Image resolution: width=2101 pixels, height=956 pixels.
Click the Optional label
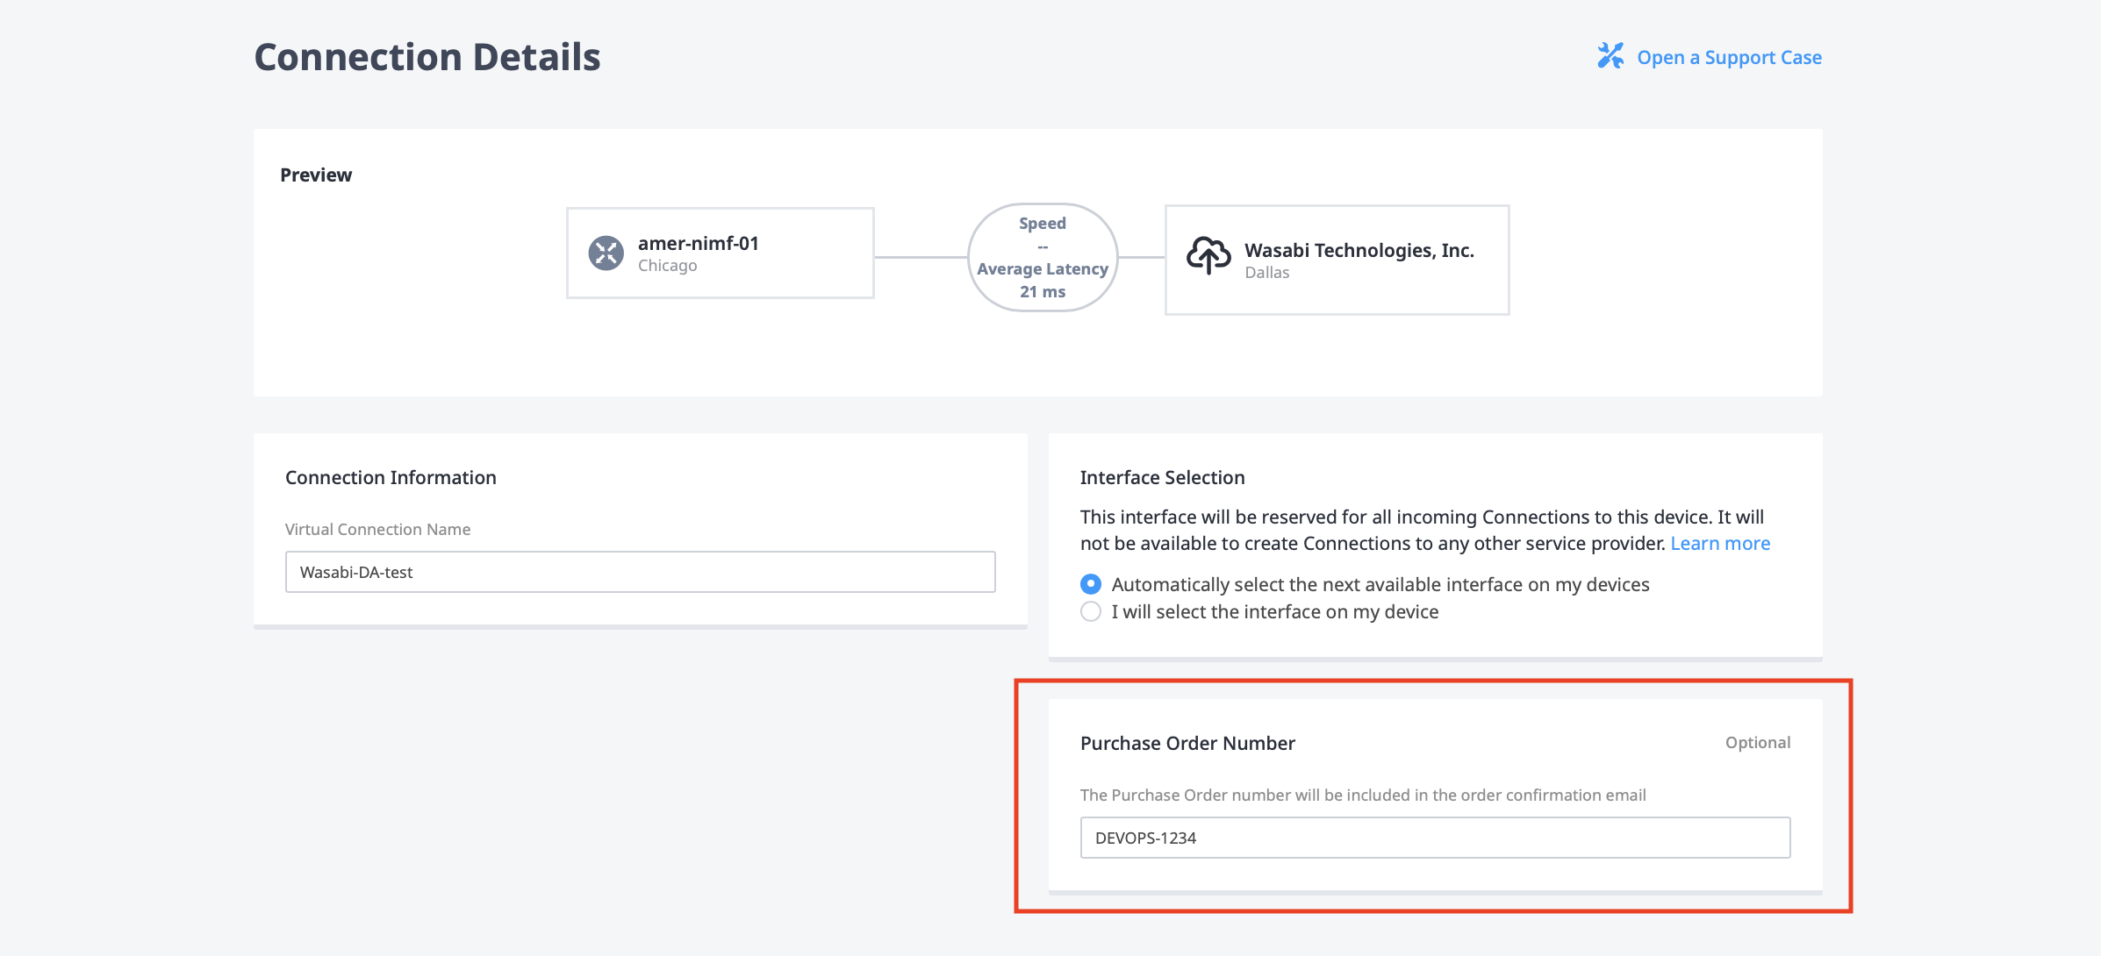tap(1758, 743)
